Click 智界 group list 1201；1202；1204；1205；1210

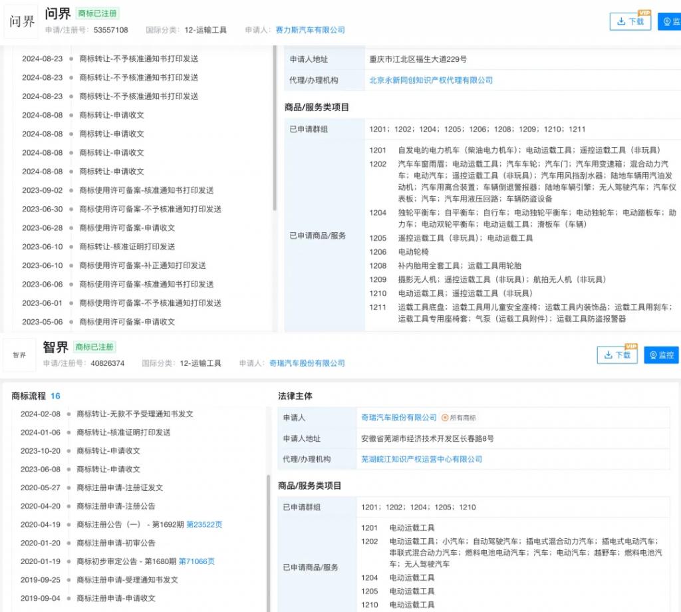(x=419, y=507)
